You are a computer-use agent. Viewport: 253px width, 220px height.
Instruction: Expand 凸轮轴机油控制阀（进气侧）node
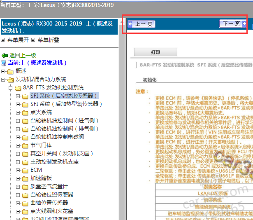[x=18, y=121]
